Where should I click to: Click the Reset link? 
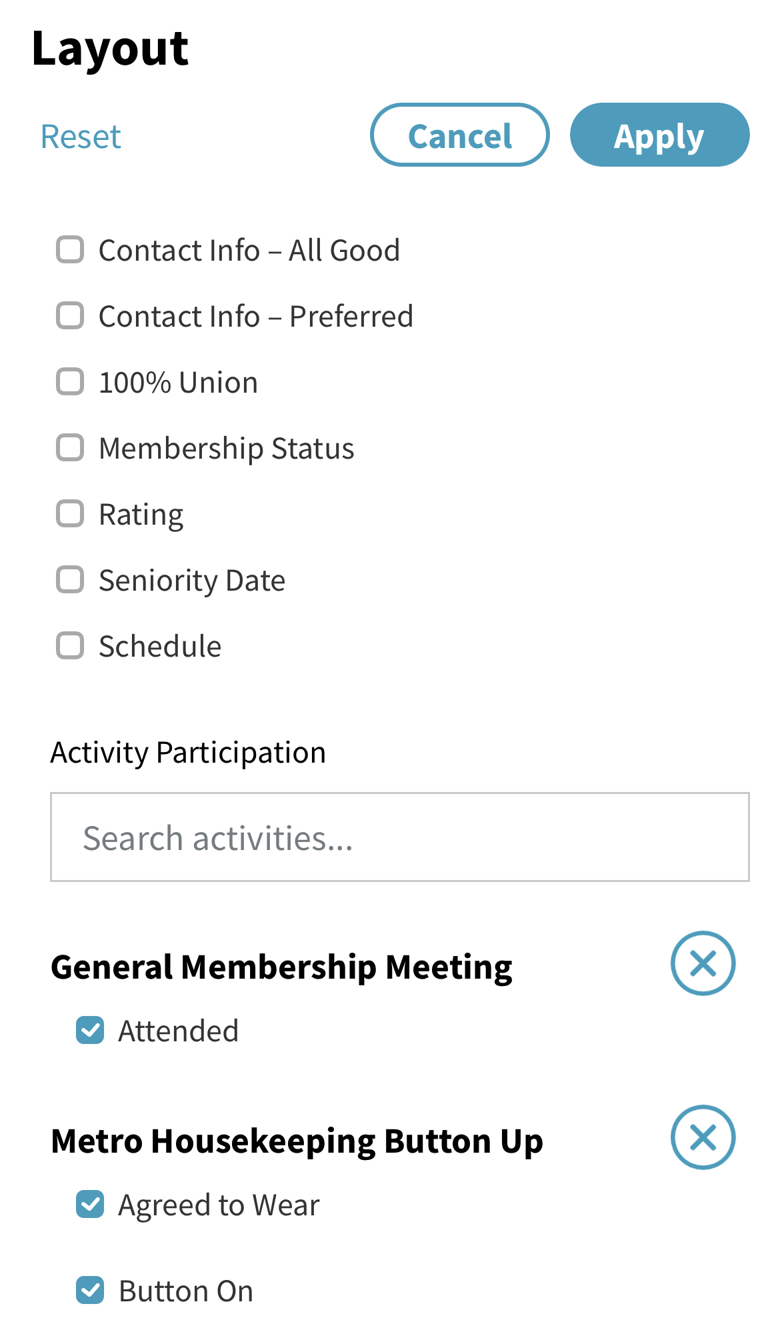click(x=81, y=137)
